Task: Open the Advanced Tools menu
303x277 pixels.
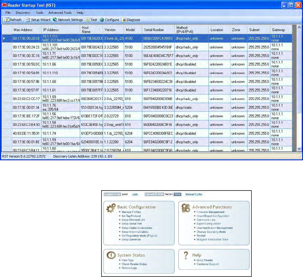Action: click(x=60, y=13)
